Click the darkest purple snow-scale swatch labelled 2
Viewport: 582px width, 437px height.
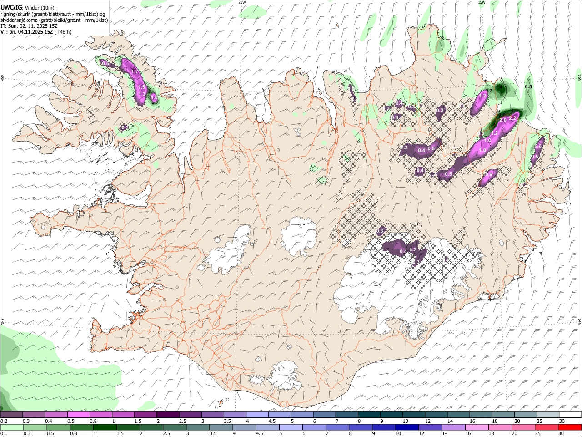point(167,415)
